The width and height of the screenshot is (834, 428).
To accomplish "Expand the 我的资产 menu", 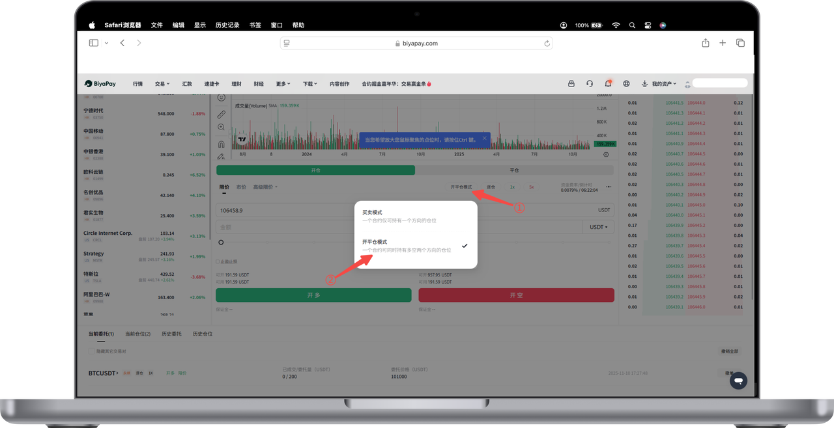I will coord(664,84).
